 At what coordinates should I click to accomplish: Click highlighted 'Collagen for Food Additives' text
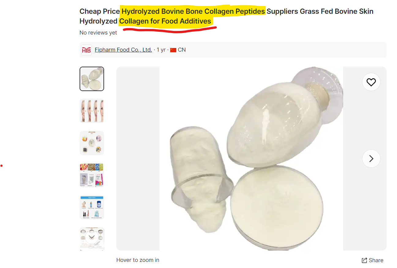(x=165, y=21)
